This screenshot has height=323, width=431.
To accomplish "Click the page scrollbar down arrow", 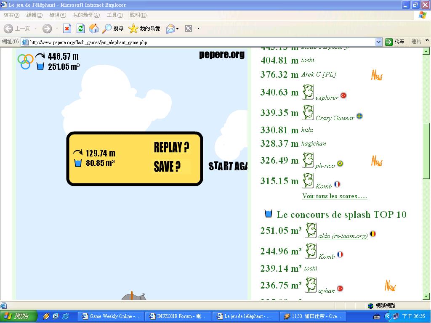I will coord(426,297).
